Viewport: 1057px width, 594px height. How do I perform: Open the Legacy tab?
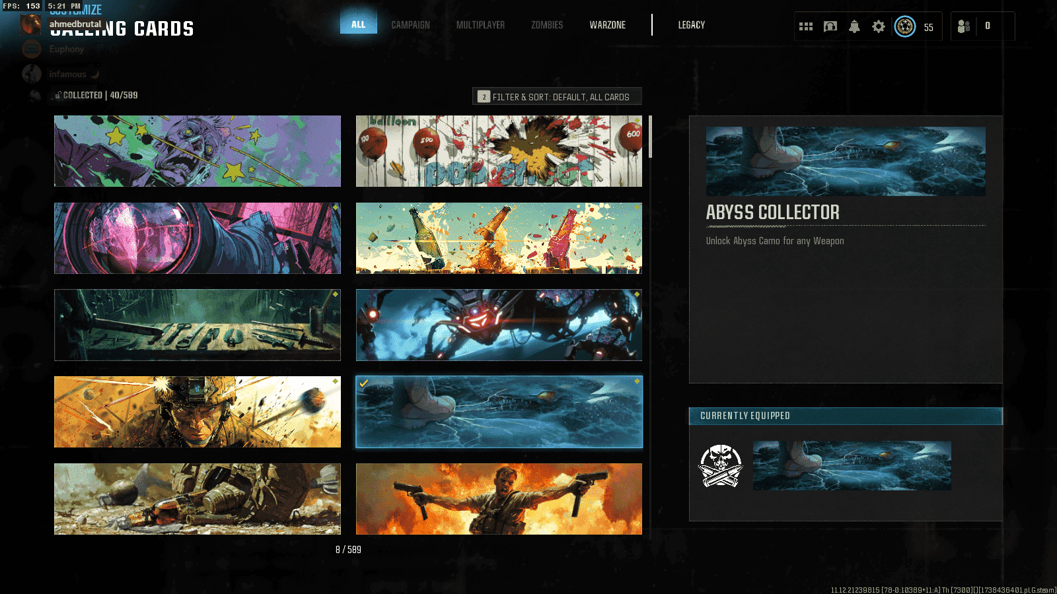tap(691, 25)
